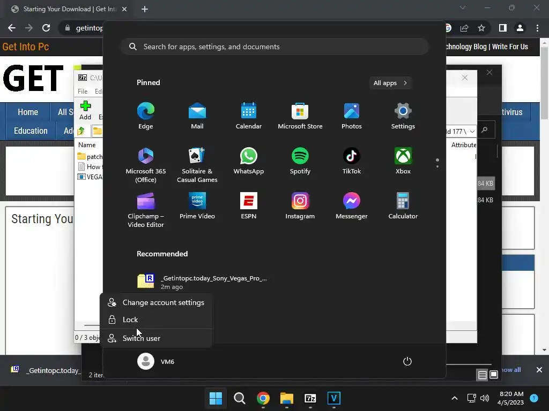This screenshot has width=549, height=411.
Task: Open new Chrome tab
Action: pyautogui.click(x=145, y=9)
